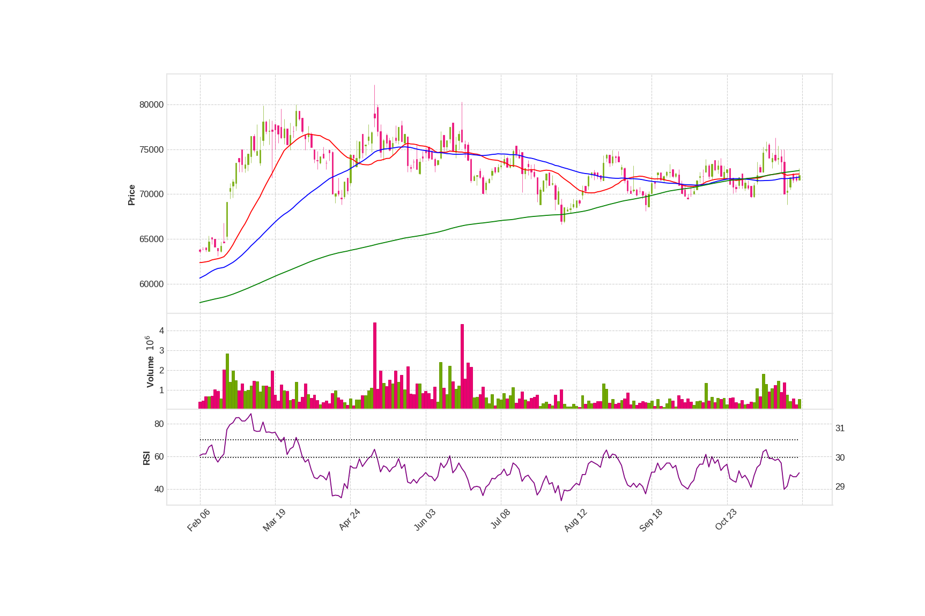The image size is (925, 616).
Task: Click the Volume axis title
Action: point(150,362)
